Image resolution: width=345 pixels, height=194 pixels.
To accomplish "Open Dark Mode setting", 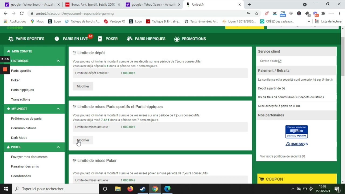I will (19, 138).
